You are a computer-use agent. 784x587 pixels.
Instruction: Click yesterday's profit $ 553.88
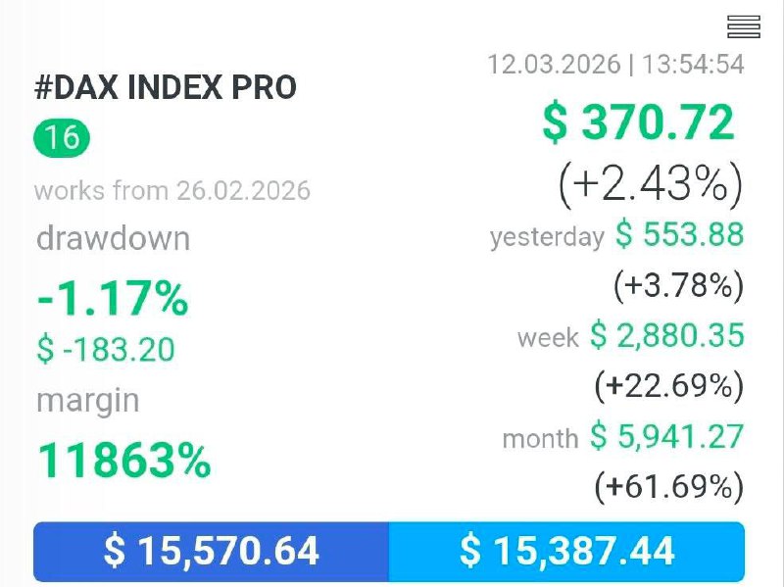[679, 235]
